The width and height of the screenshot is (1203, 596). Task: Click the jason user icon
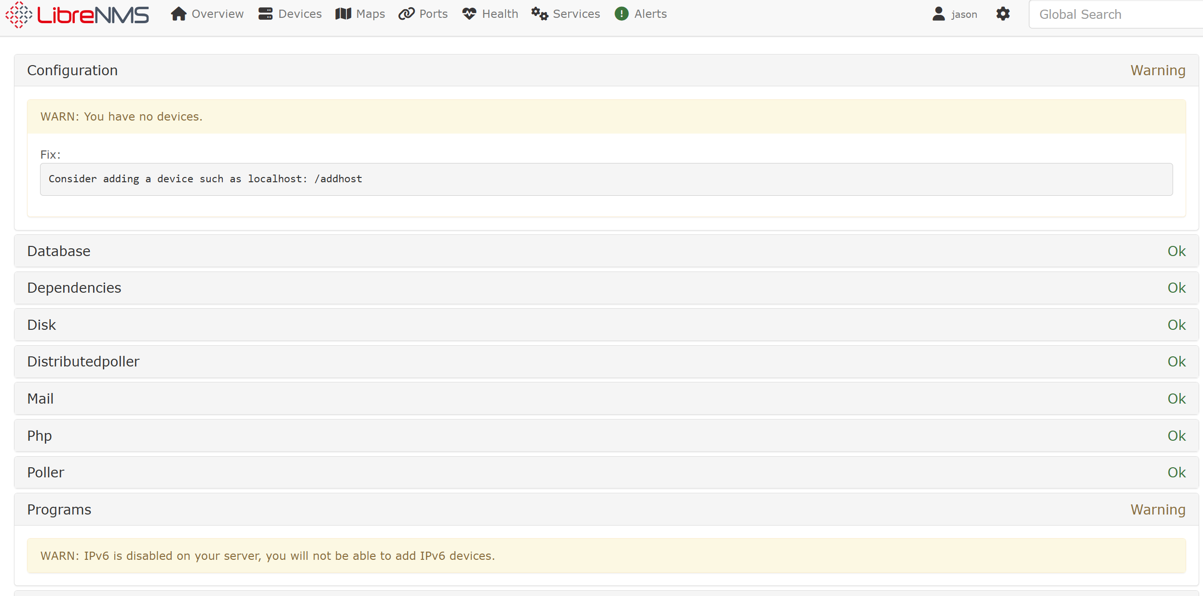tap(939, 14)
